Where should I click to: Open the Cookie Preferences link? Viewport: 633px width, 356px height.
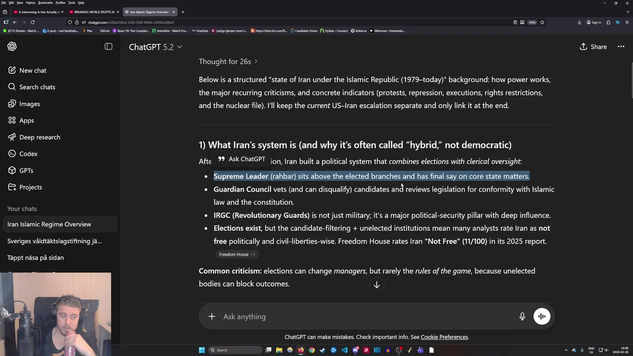pos(444,337)
